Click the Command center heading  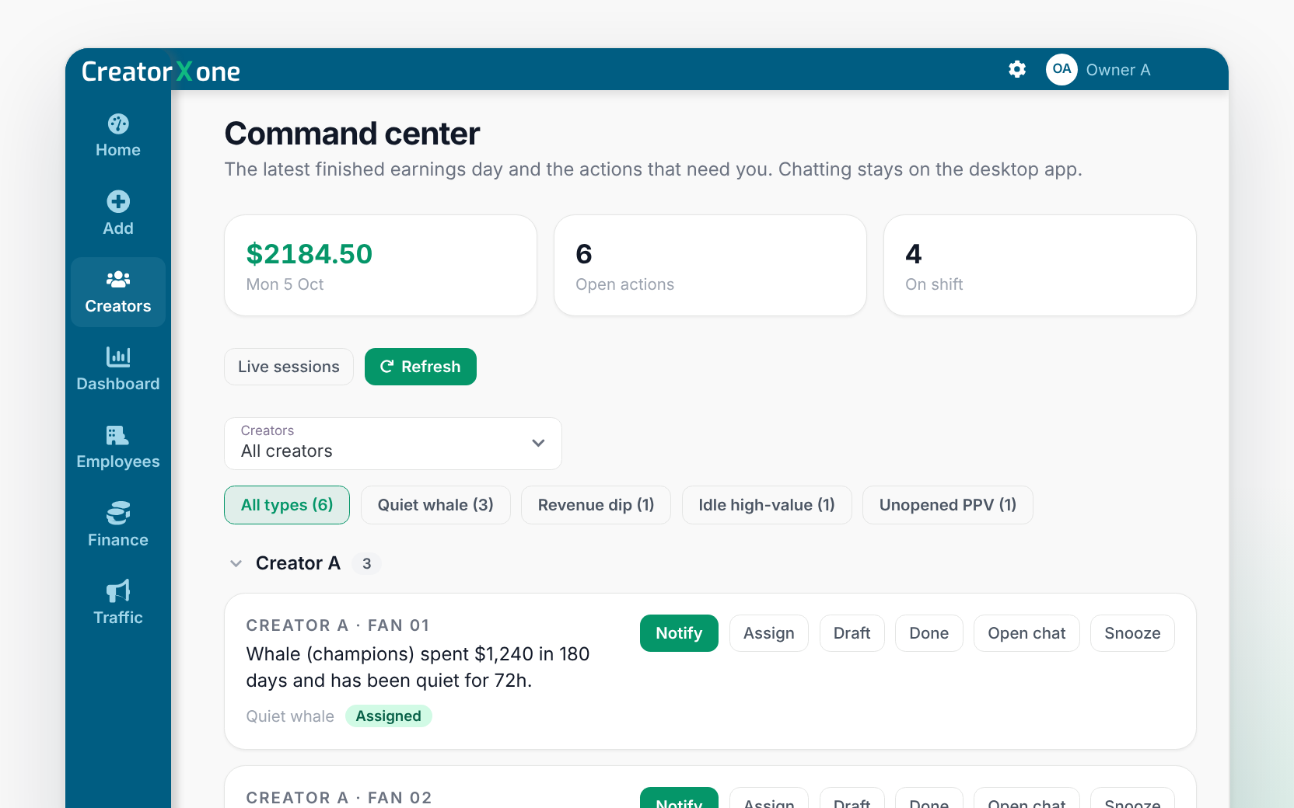352,134
